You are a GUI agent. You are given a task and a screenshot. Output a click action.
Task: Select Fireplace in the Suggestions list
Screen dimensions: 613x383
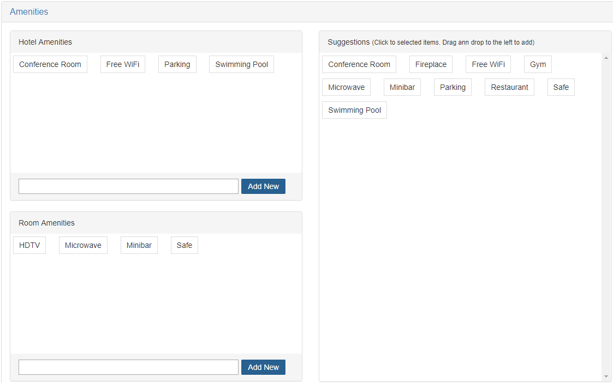pos(431,64)
